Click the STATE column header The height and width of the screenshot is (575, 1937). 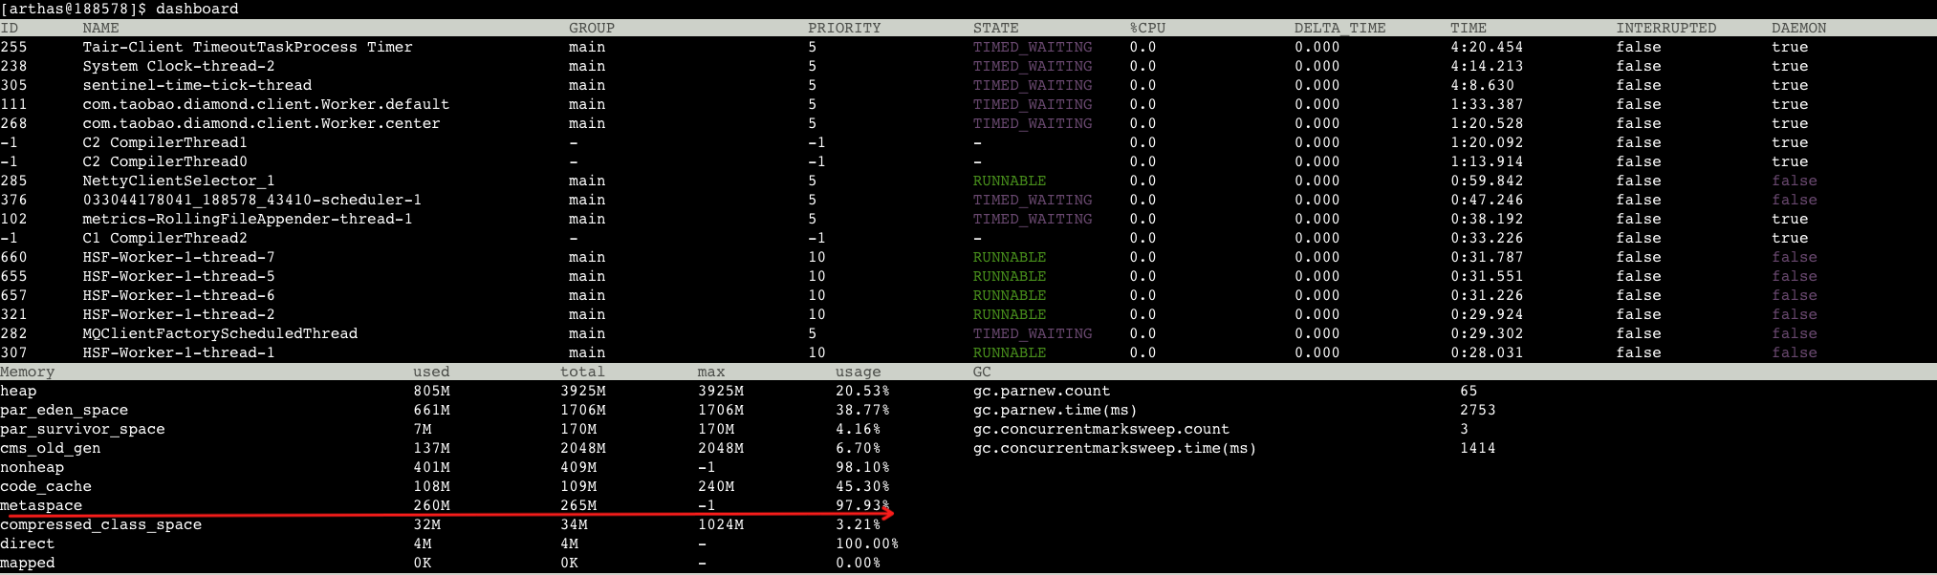coord(996,28)
